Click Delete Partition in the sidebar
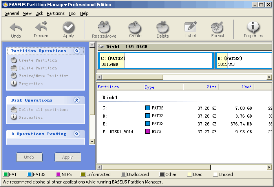This screenshot has height=187, width=274. (34, 68)
